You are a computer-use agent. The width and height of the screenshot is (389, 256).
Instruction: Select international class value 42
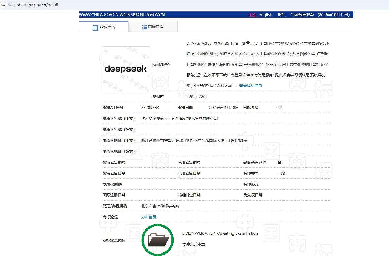[279, 108]
